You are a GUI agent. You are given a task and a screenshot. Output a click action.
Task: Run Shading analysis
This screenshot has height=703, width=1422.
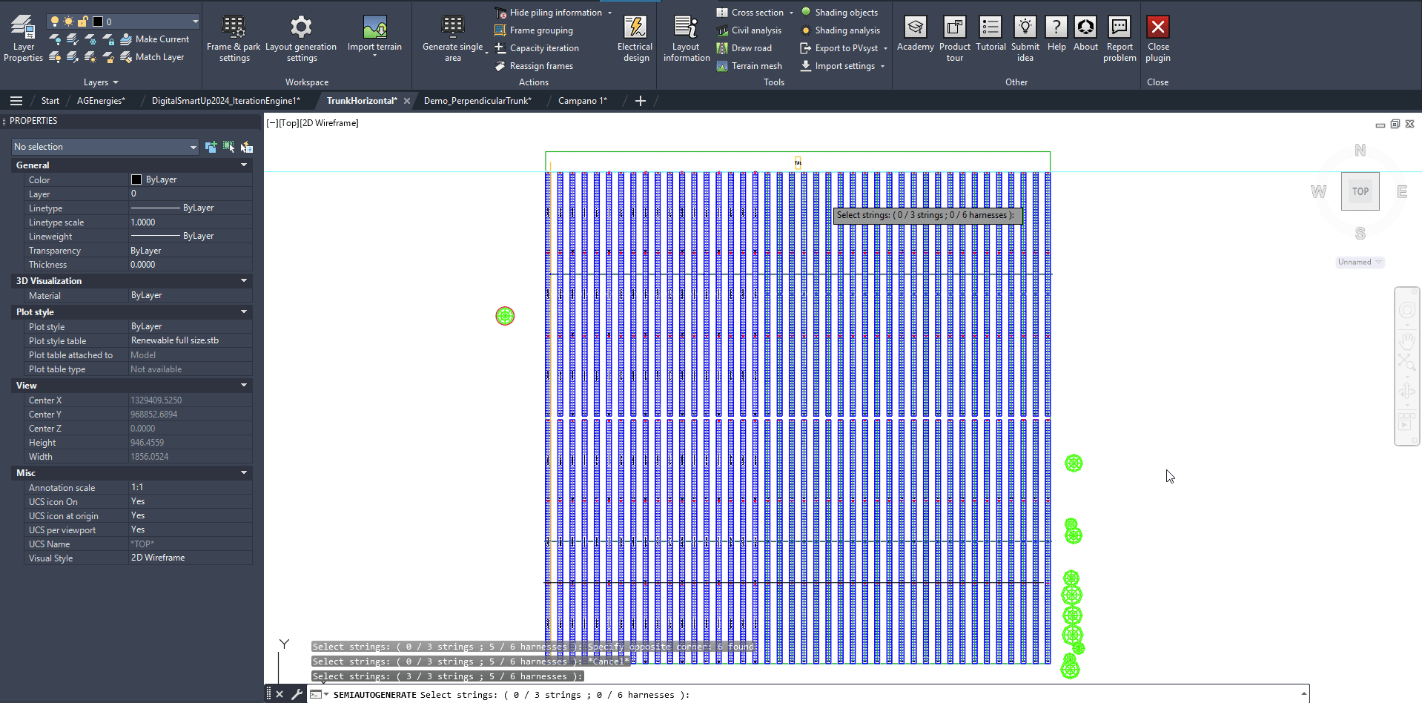coord(840,30)
